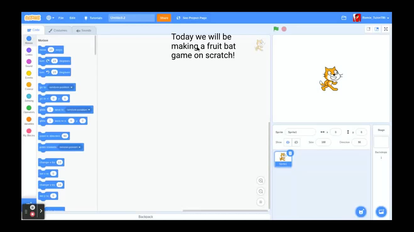Screen dimensions: 414x232
Task: Open the go to random position dropdown
Action: click(x=61, y=87)
